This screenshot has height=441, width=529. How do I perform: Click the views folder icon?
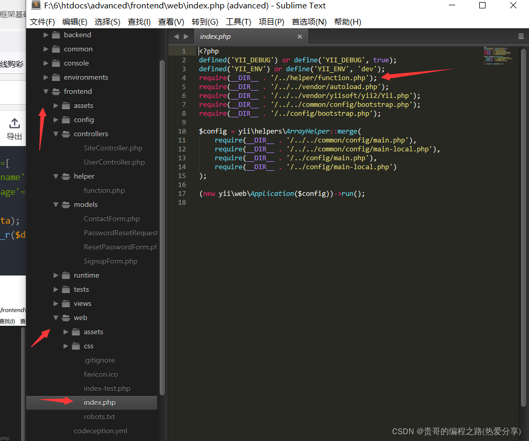[x=66, y=304]
